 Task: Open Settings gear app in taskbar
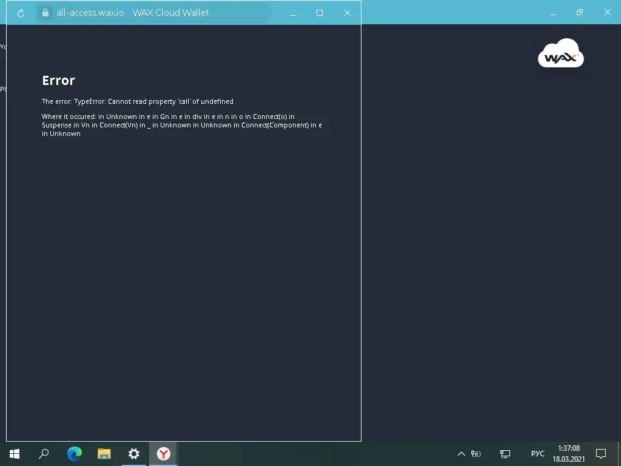click(x=134, y=454)
